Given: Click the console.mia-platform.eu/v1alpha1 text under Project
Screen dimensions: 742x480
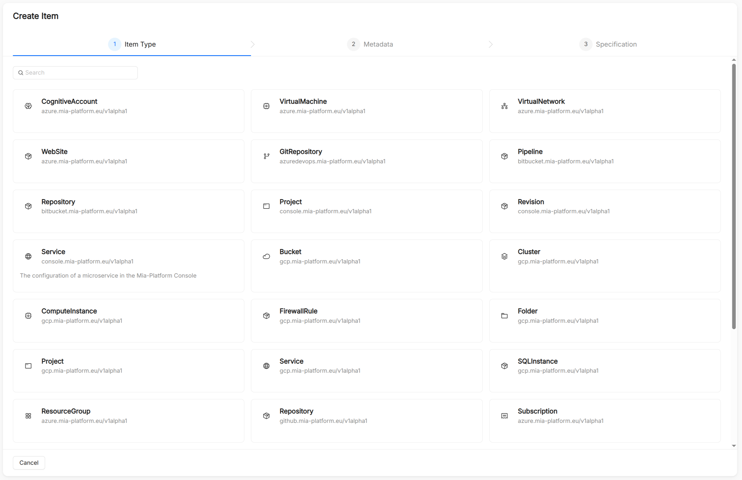Looking at the screenshot, I should tap(325, 212).
